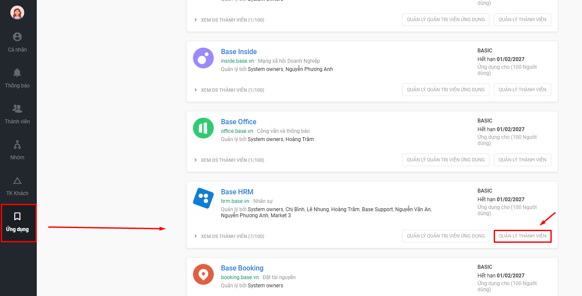Screen dimensions: 582x296
Task: Click the TK Khách sidebar label
Action: pyautogui.click(x=17, y=193)
